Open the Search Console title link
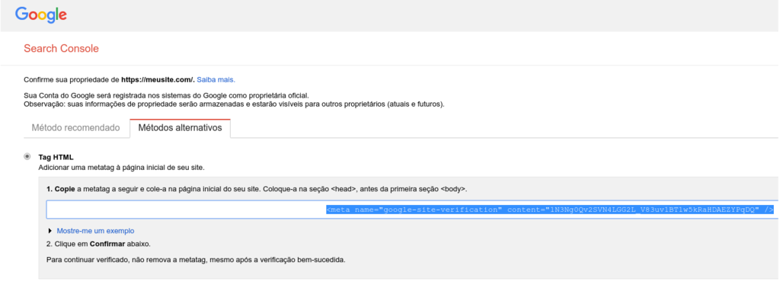Screen dimensions: 780x282 (x=61, y=49)
